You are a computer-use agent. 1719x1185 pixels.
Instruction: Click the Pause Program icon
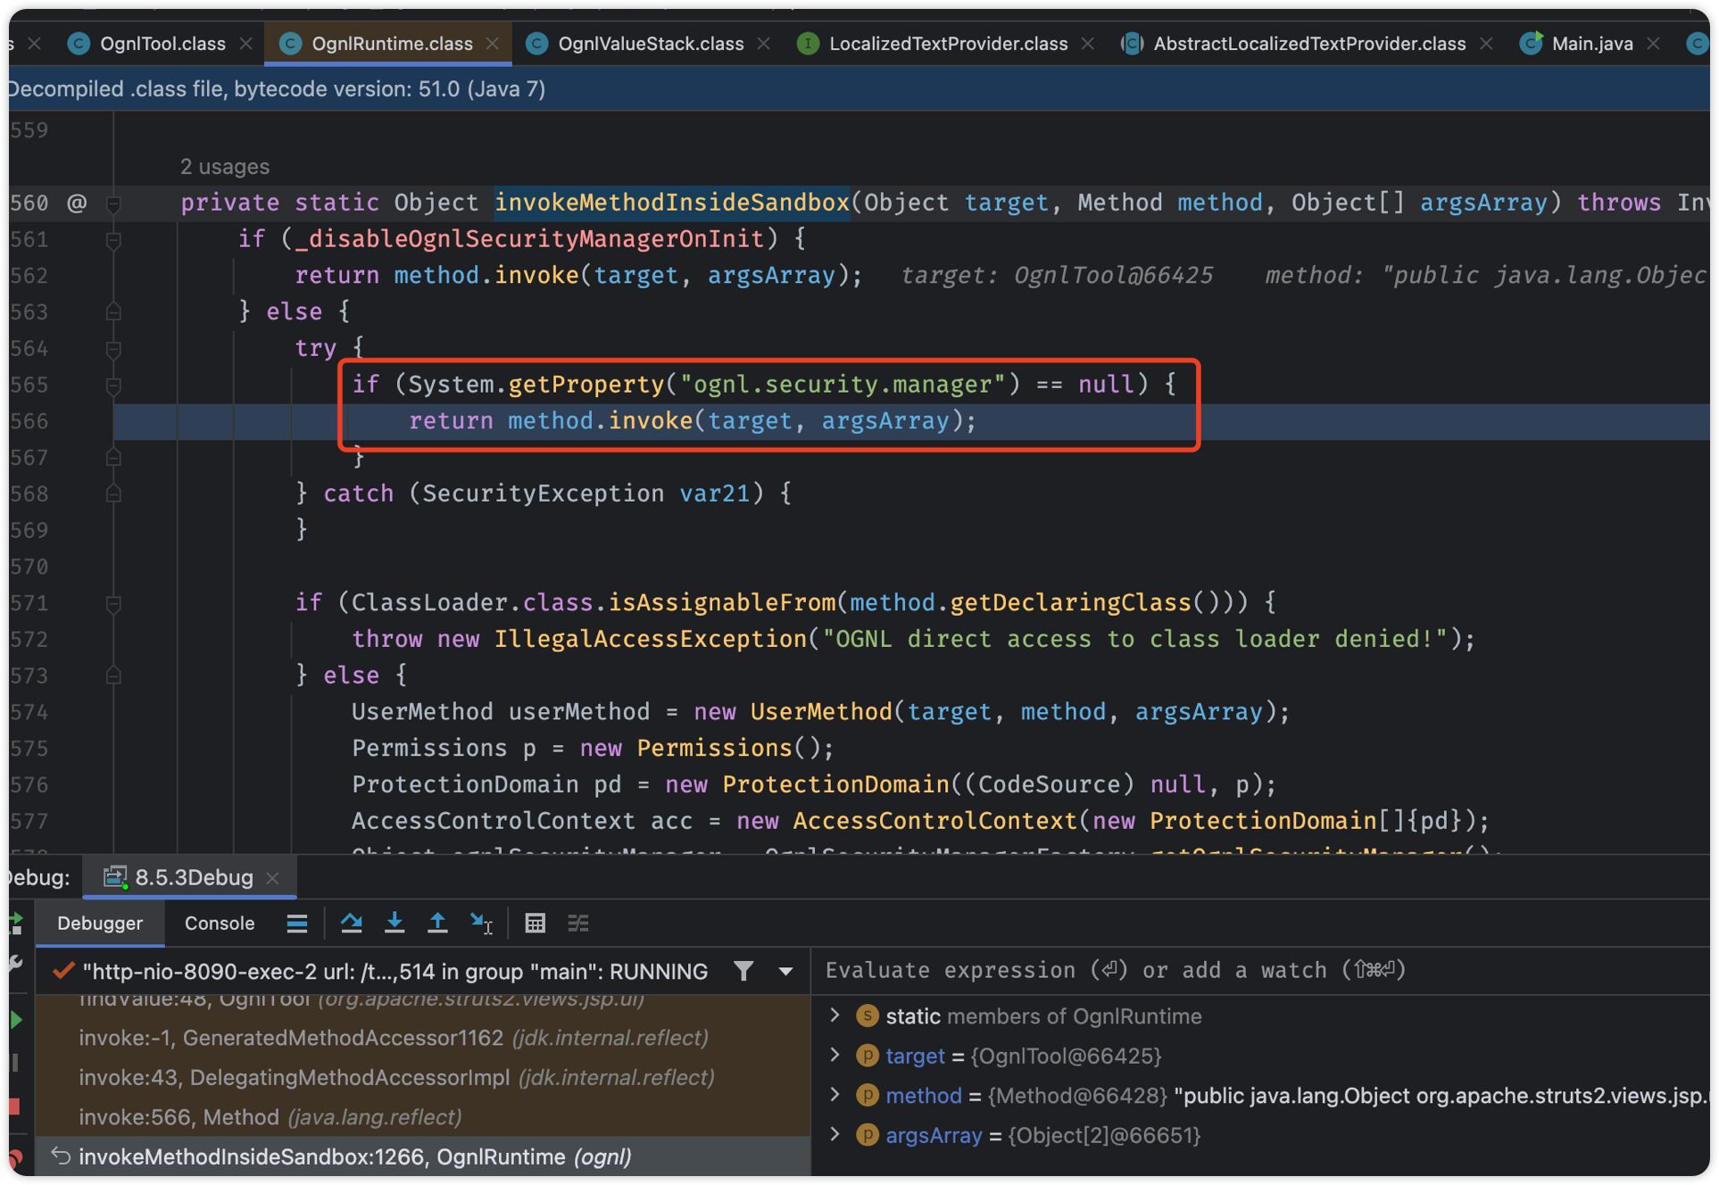(x=15, y=1063)
